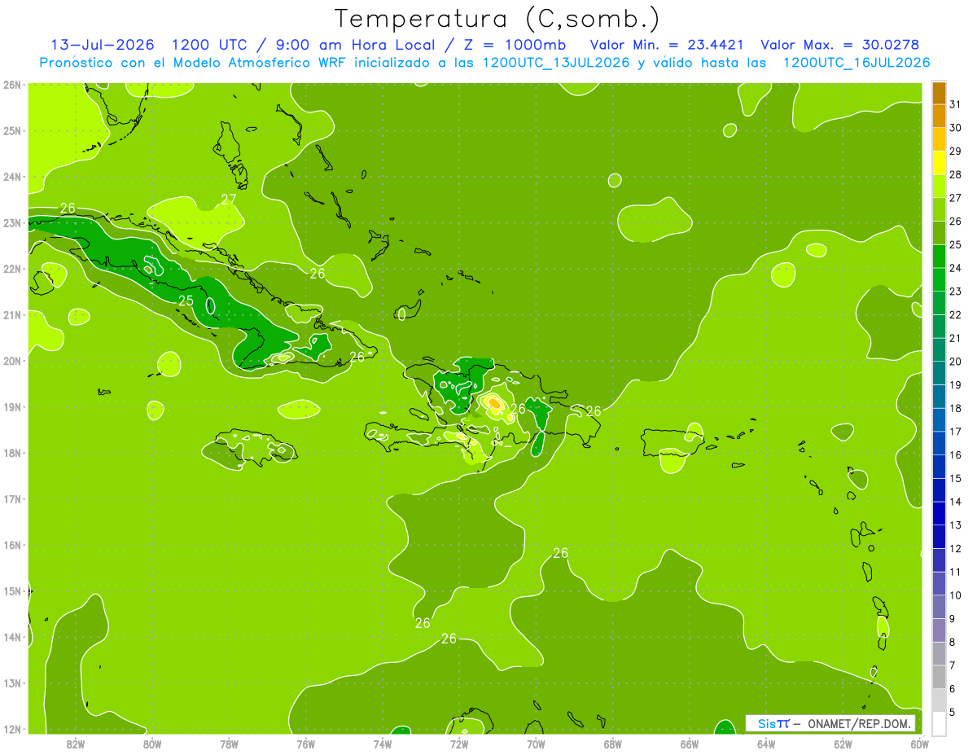
Task: Click the ONAMET/REP.DOM. label
Action: 861,723
